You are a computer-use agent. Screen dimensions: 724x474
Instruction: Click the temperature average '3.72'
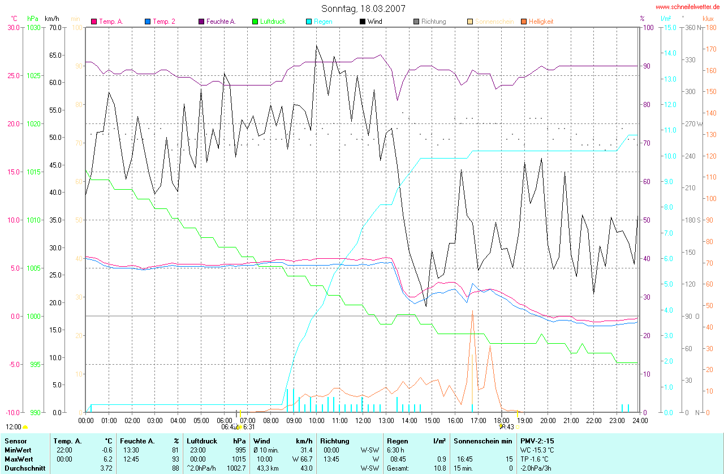click(107, 468)
